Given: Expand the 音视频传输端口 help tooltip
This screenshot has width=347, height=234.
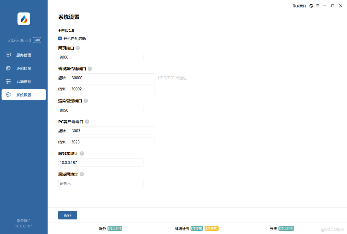Looking at the screenshot, I should pos(90,68).
